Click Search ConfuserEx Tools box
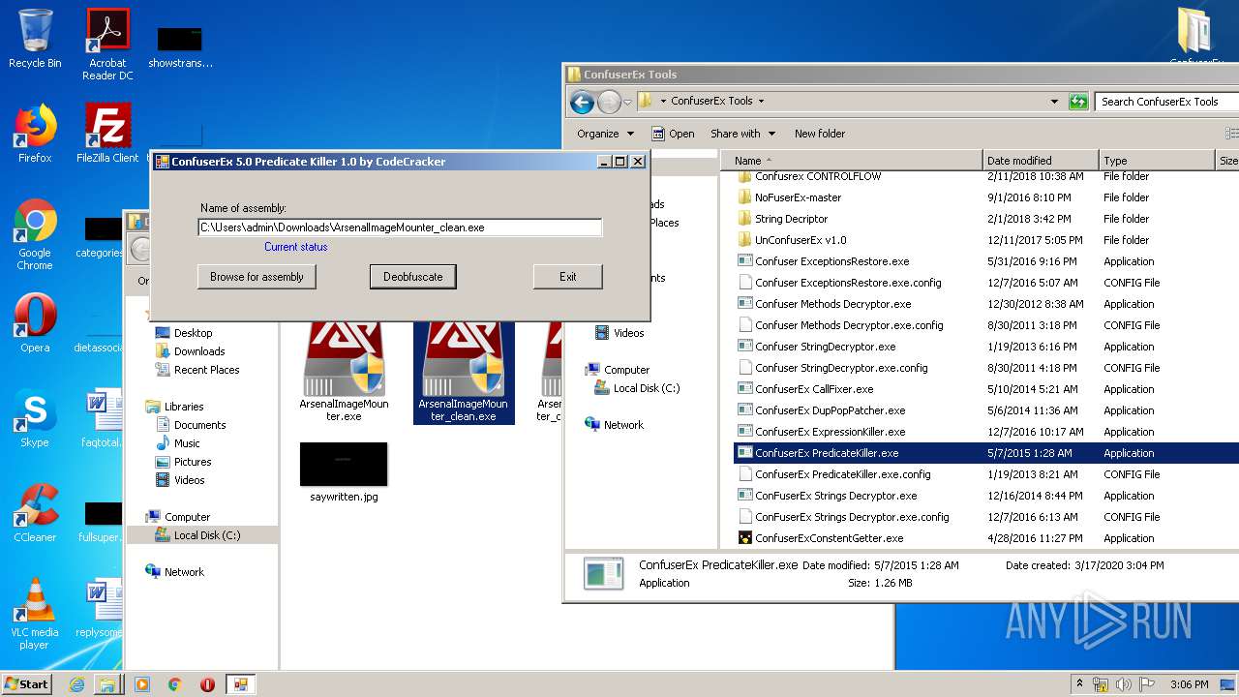1239x697 pixels. (x=1166, y=102)
